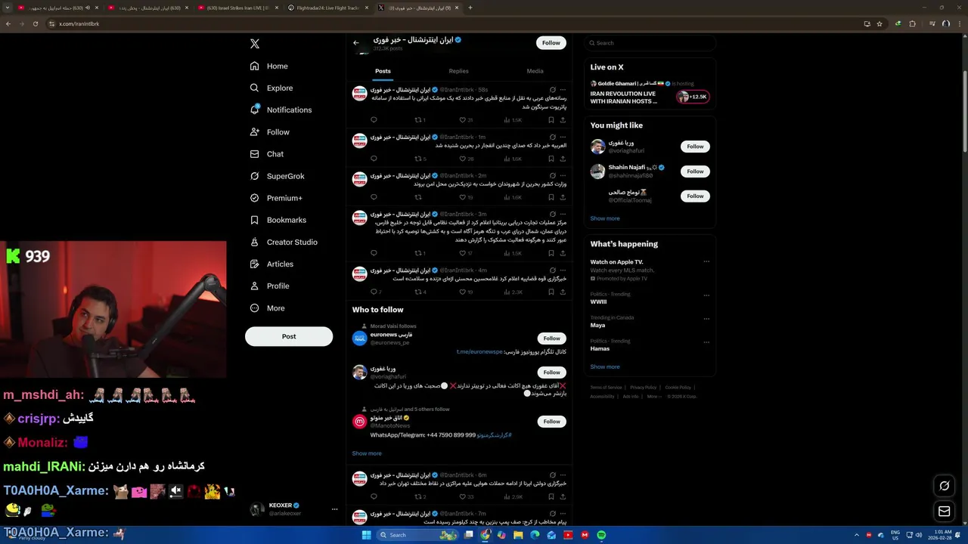View analytics of the 4m post
Screen dimensions: 968x544
pyautogui.click(x=513, y=292)
